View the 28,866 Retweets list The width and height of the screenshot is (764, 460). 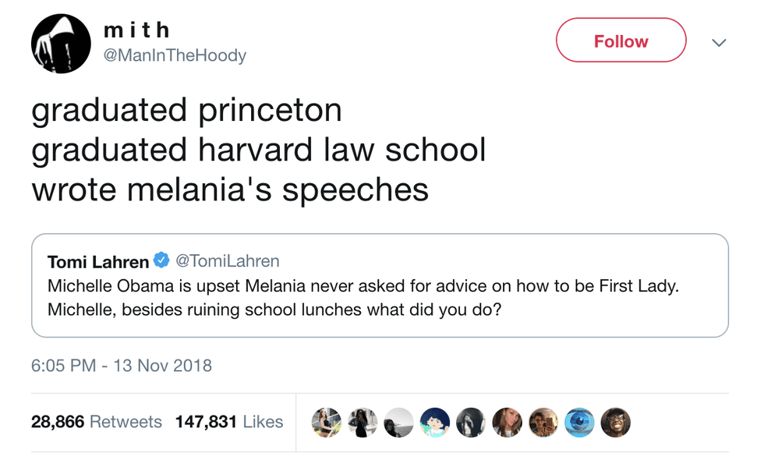[96, 422]
